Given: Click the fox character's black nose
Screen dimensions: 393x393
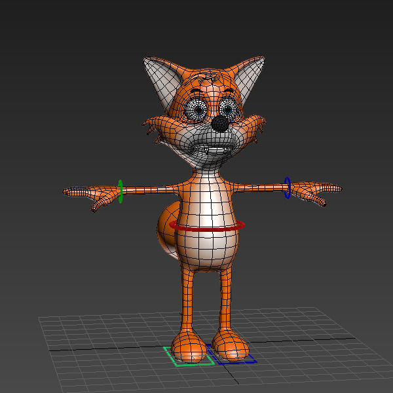Looking at the screenshot, I should 220,124.
